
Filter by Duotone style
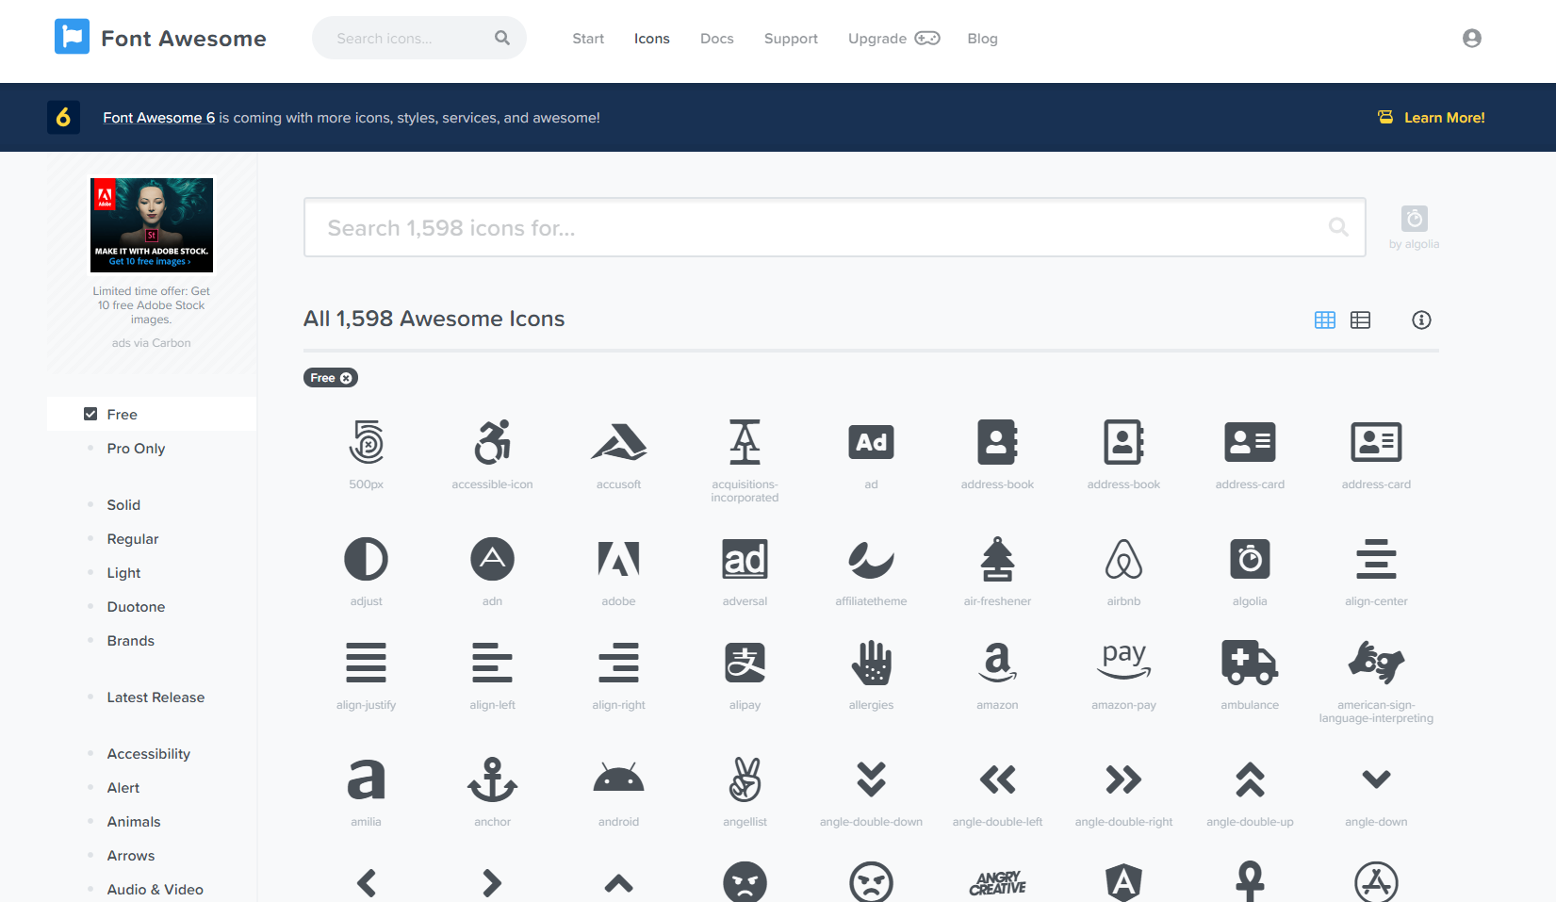136,607
